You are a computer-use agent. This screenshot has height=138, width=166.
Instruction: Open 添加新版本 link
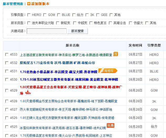tap(40, 4)
